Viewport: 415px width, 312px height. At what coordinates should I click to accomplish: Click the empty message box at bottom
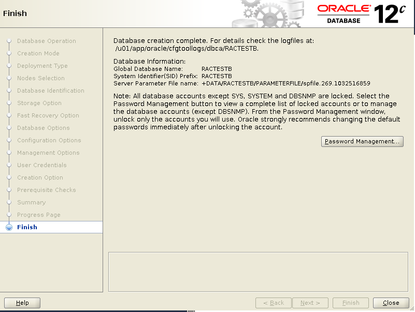259,271
